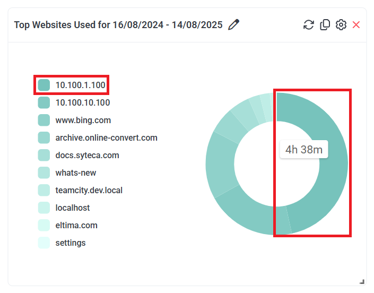Click docs.syteca.com legend label

[87, 155]
